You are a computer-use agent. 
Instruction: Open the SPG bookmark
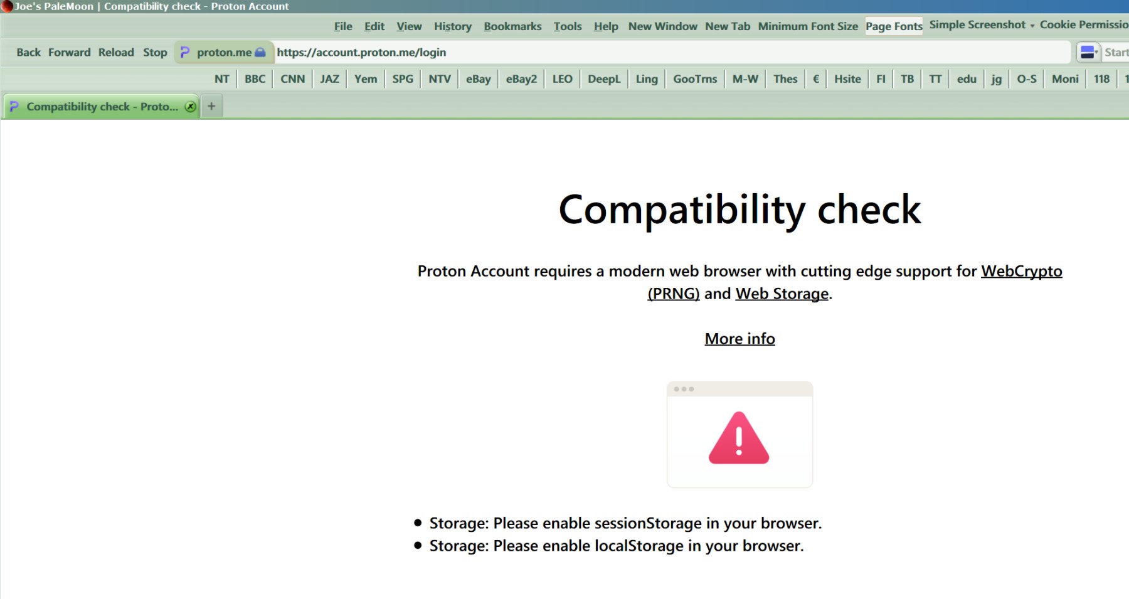coord(403,79)
